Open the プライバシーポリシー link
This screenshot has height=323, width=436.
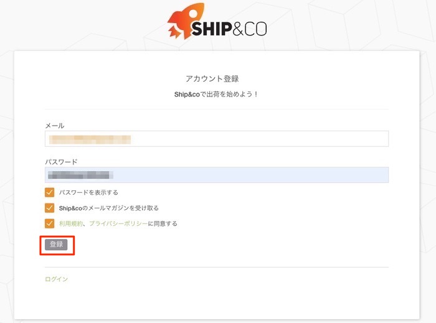[x=118, y=223]
